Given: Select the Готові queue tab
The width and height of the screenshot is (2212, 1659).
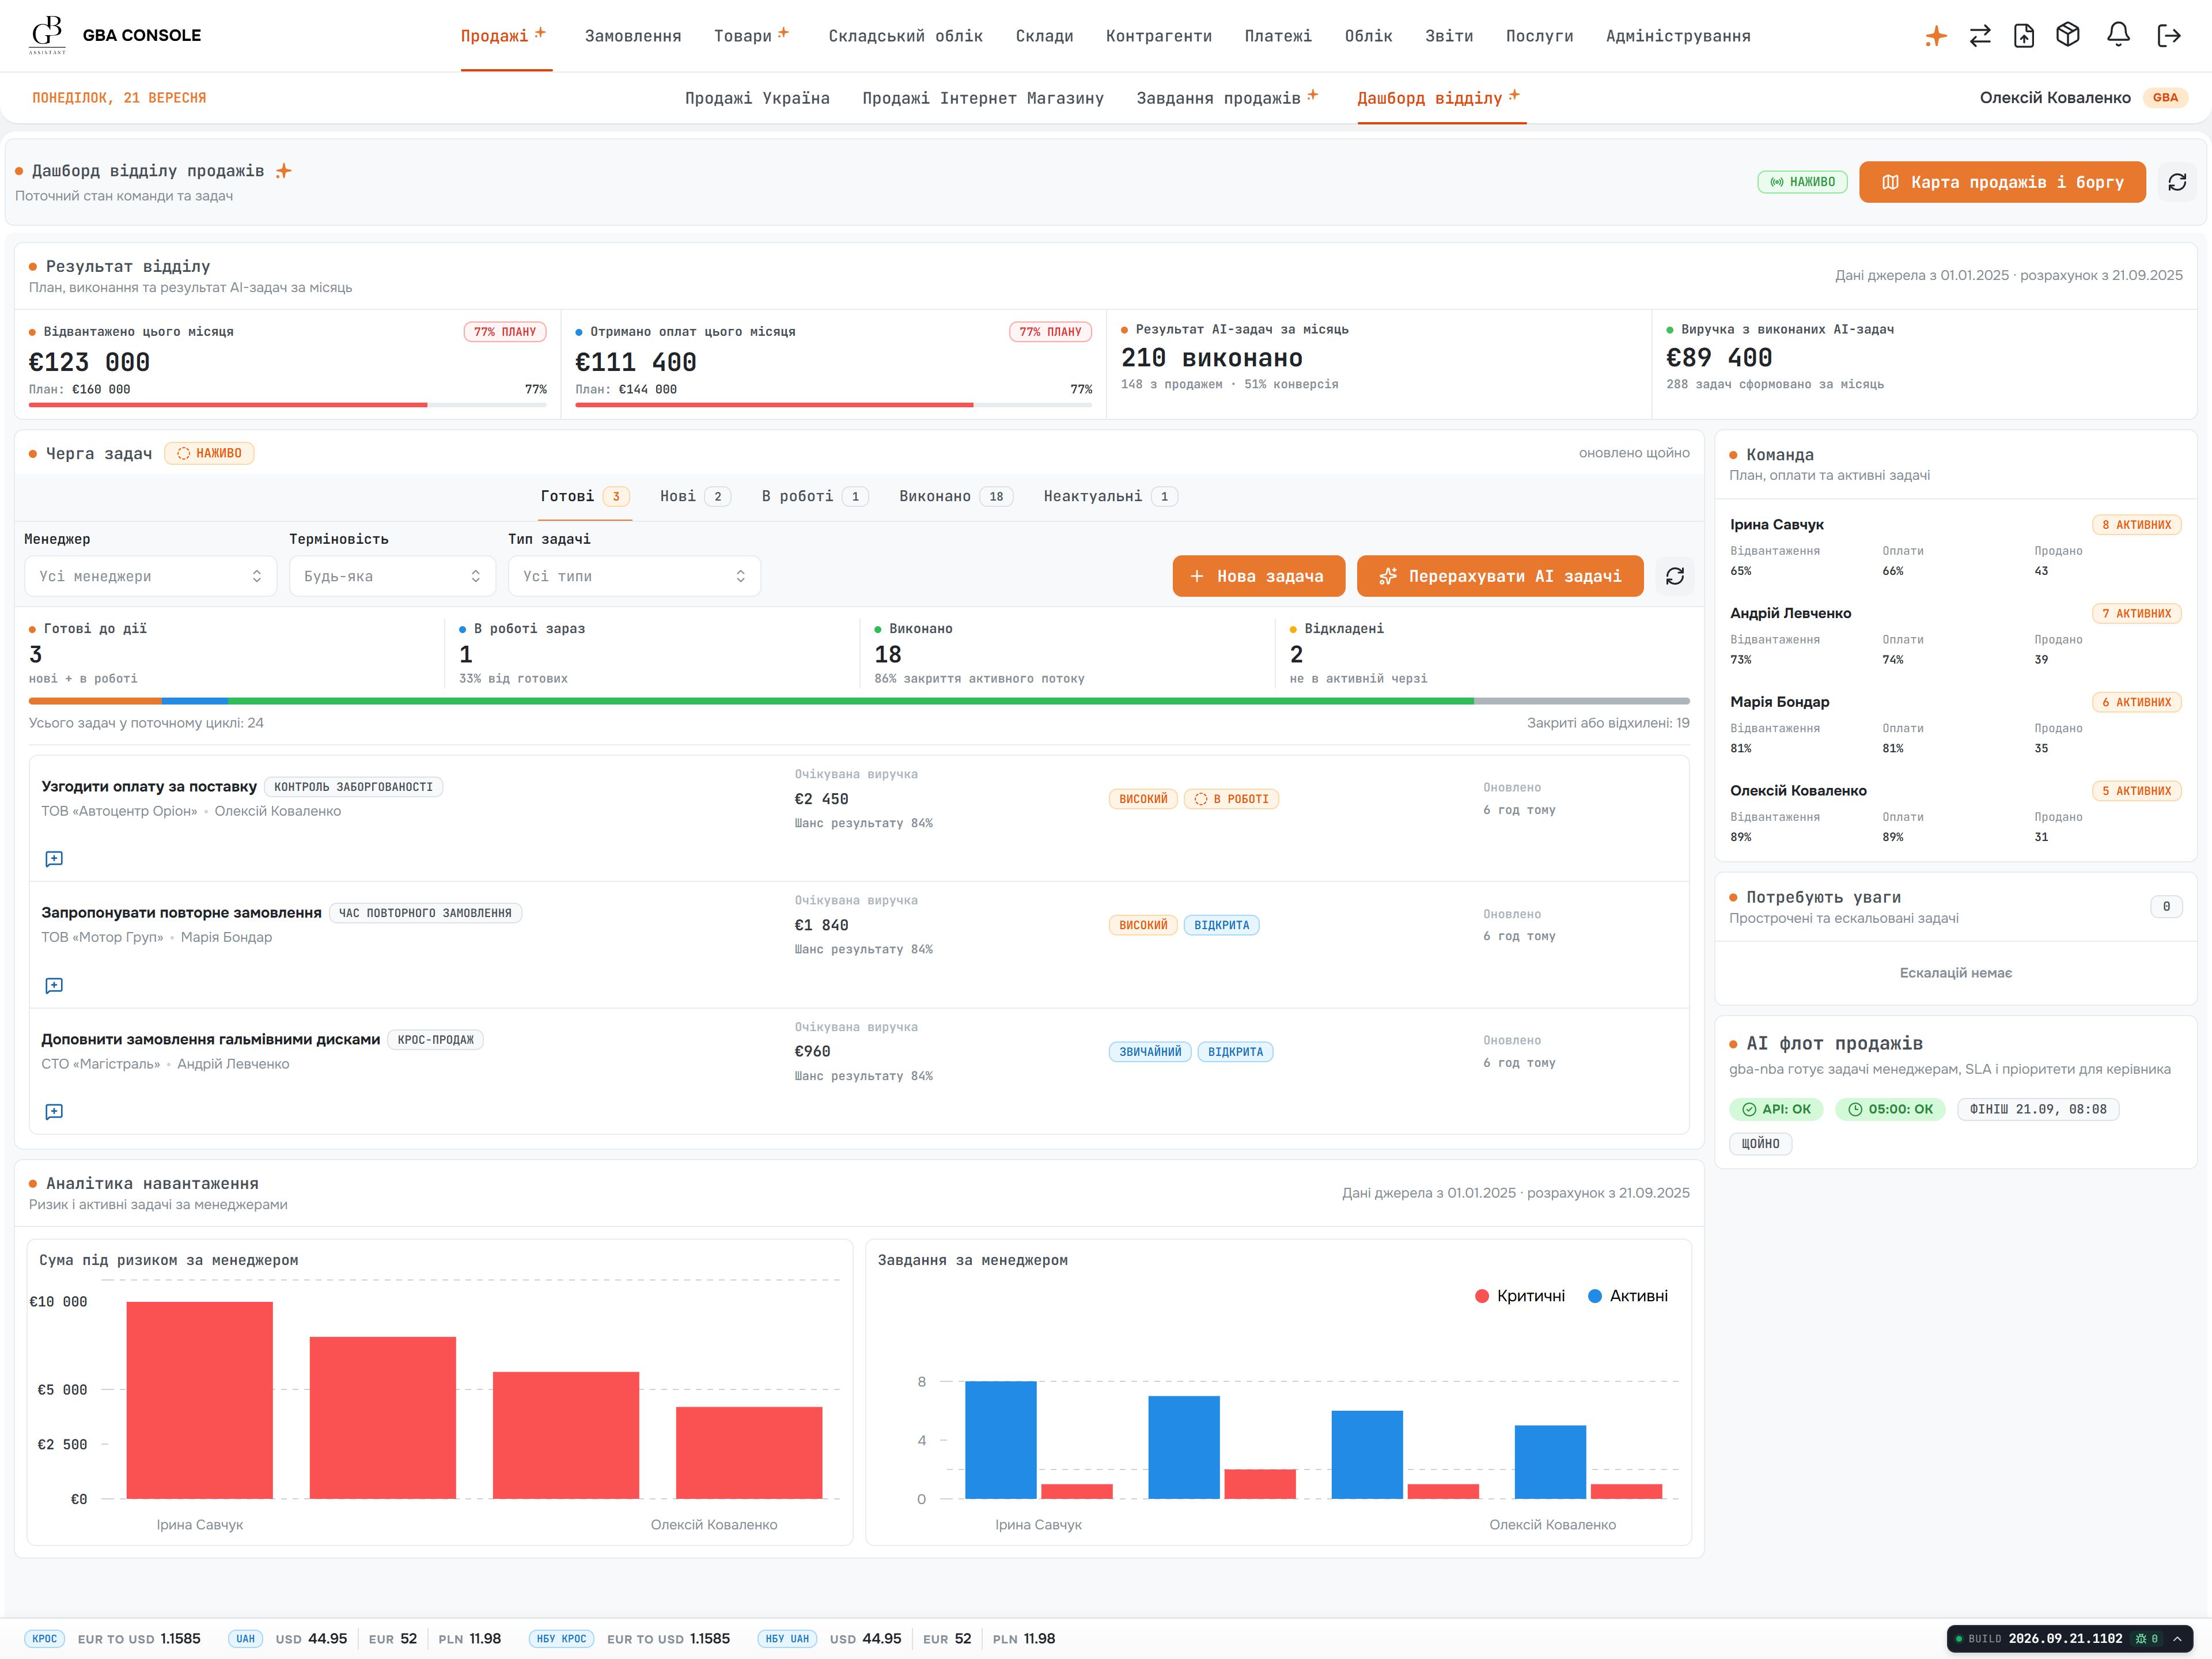Looking at the screenshot, I should (x=584, y=496).
